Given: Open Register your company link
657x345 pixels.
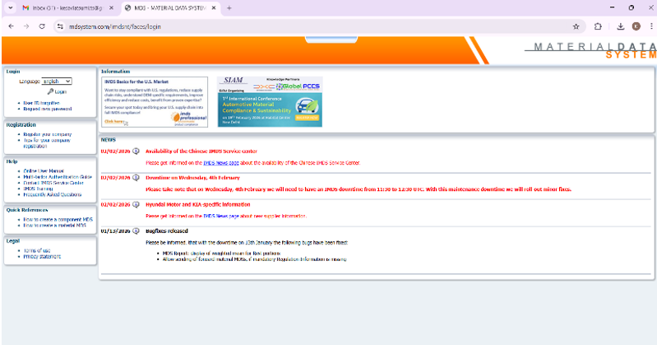Looking at the screenshot, I should click(48, 134).
